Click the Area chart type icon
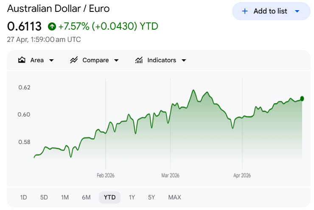Screen dimensions: 314x210 click(22, 60)
